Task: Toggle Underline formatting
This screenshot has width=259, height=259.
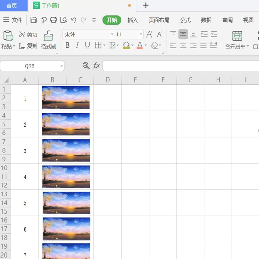Action: (x=87, y=45)
